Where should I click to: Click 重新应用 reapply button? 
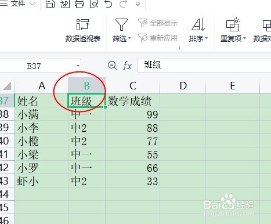coord(158,38)
